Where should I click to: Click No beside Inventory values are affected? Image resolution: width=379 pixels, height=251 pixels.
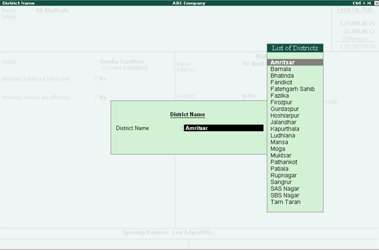(x=103, y=97)
